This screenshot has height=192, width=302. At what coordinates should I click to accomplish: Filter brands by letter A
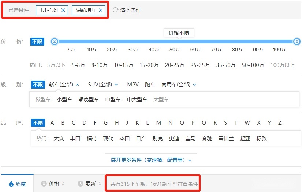(52, 123)
